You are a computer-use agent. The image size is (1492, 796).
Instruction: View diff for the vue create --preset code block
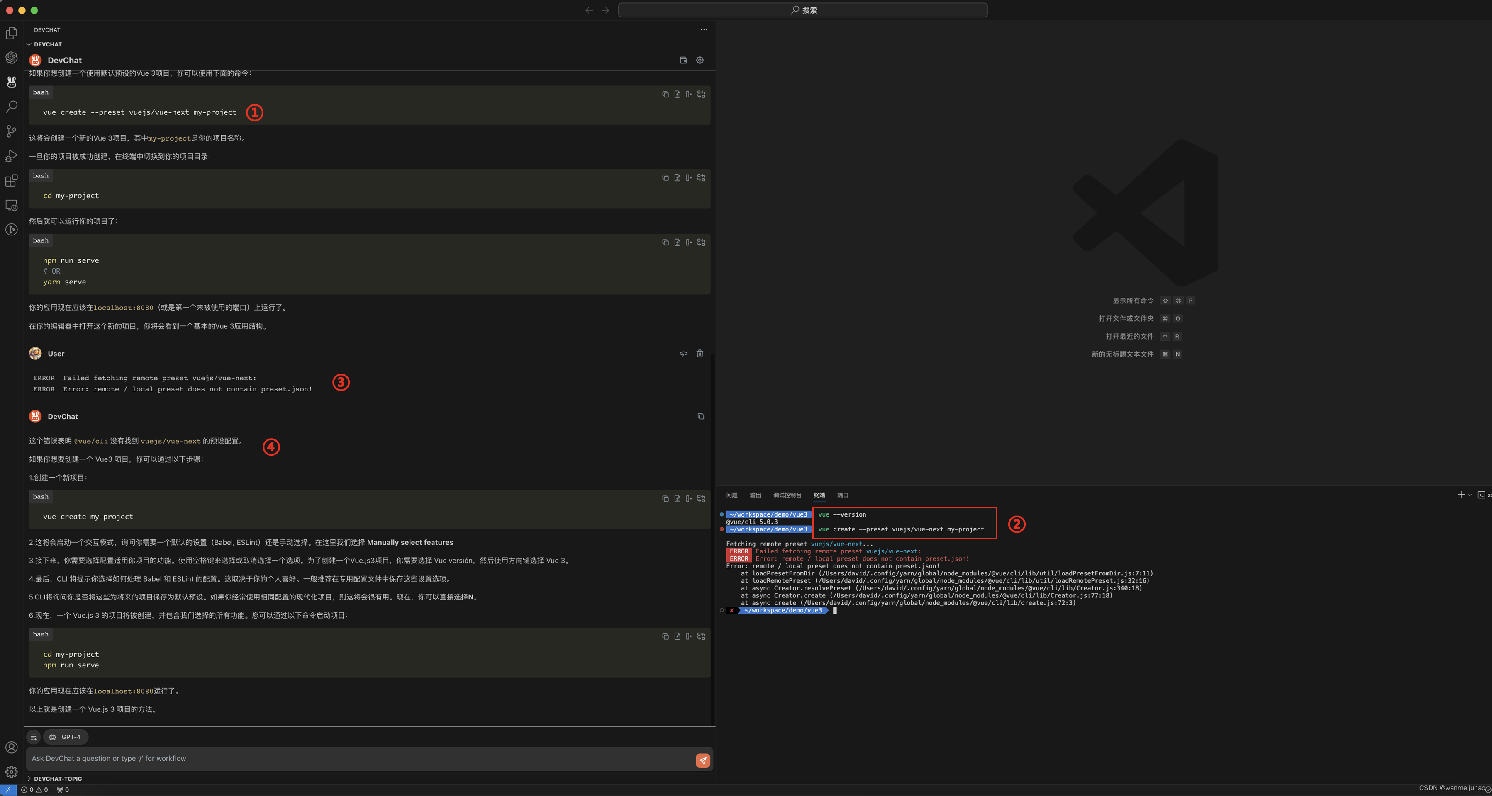(x=702, y=94)
